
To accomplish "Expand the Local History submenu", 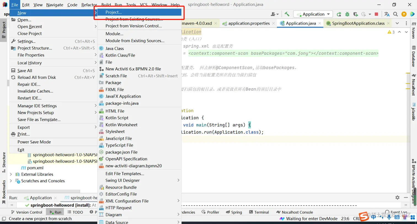I will (x=53, y=63).
